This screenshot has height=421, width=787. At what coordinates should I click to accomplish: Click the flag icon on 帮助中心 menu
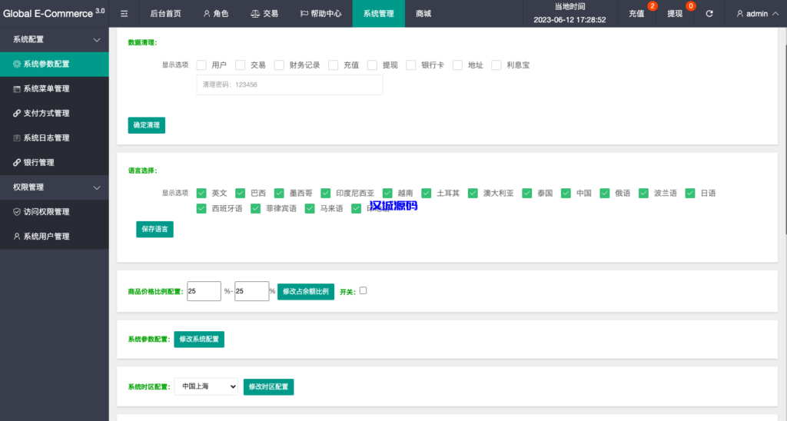[x=304, y=14]
